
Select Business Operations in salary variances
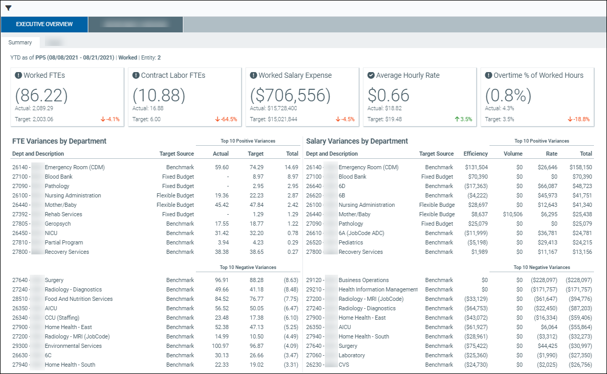pyautogui.click(x=364, y=280)
